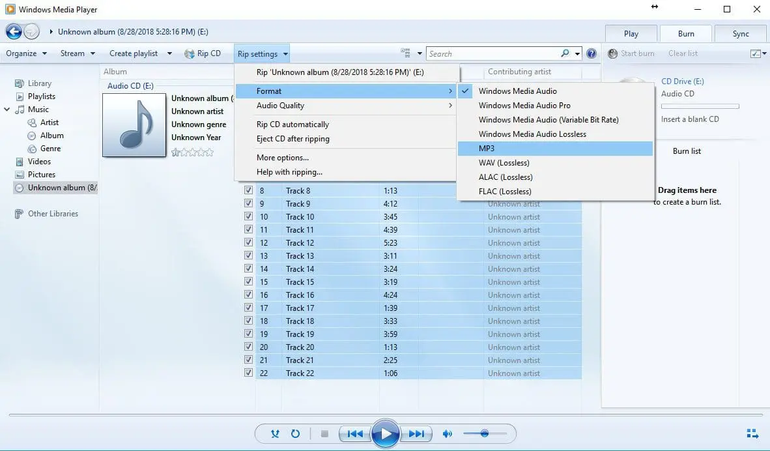Uncheck the Track 20 checkbox
The width and height of the screenshot is (770, 451).
point(248,346)
